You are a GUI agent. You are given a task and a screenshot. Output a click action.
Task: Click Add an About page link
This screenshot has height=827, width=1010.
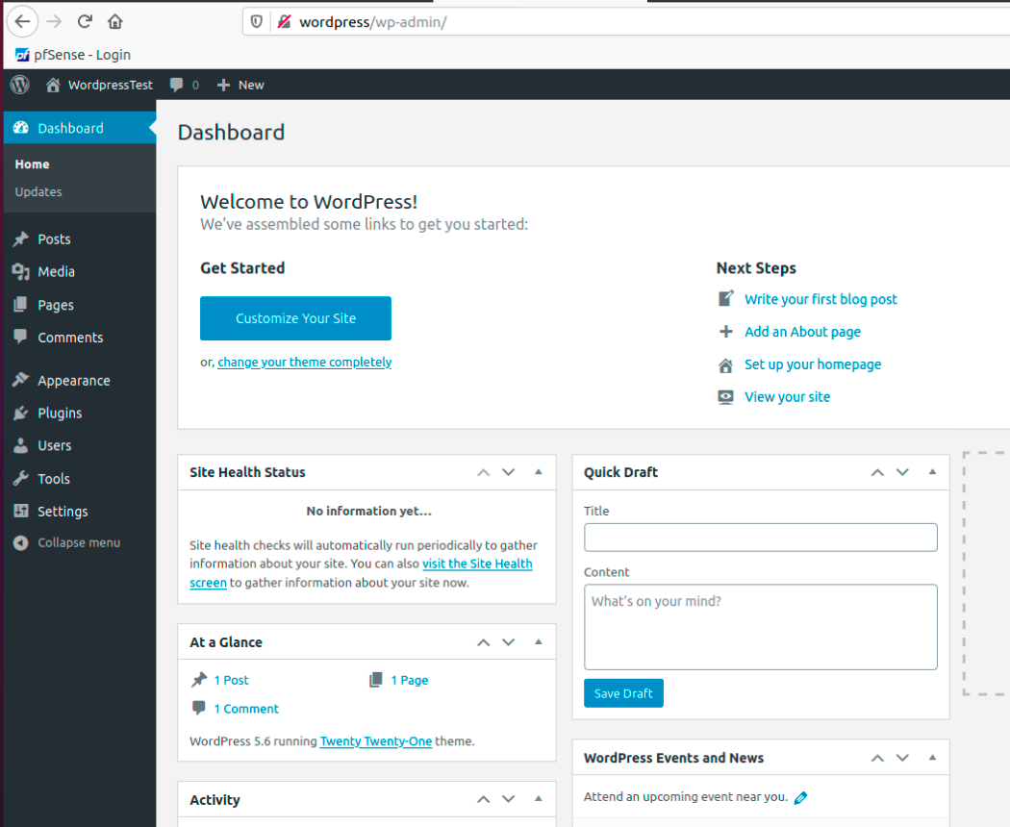tap(802, 332)
